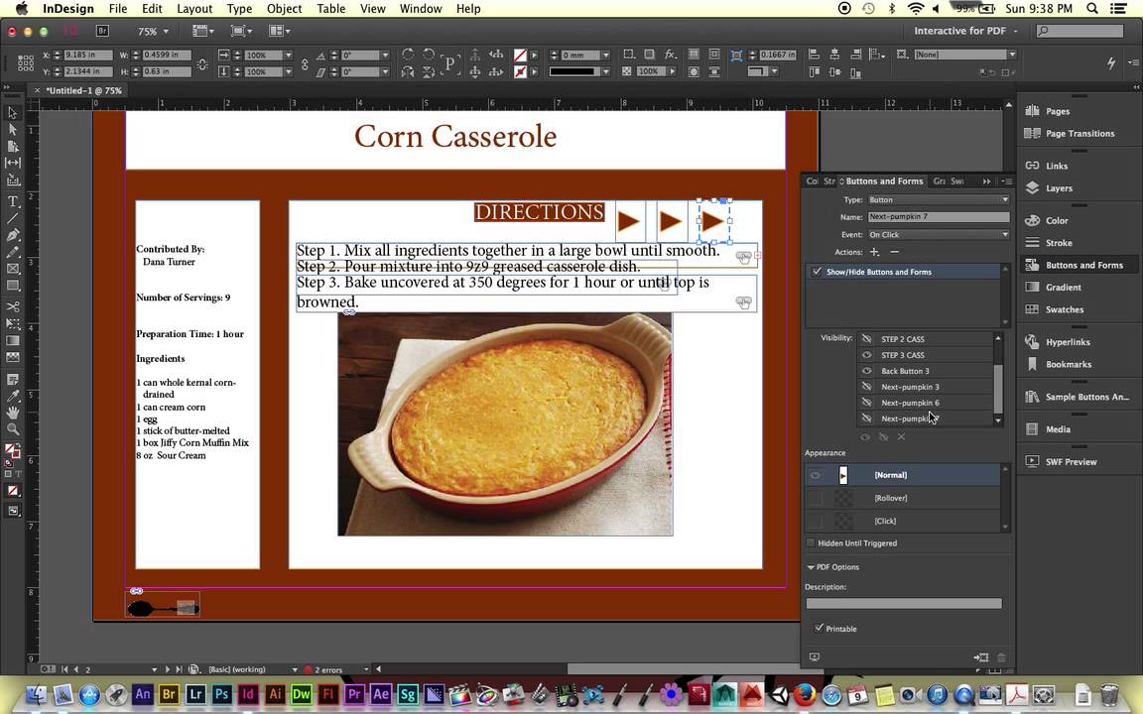This screenshot has height=714, width=1143.
Task: Open the Event dropdown showing On Click
Action: point(939,235)
